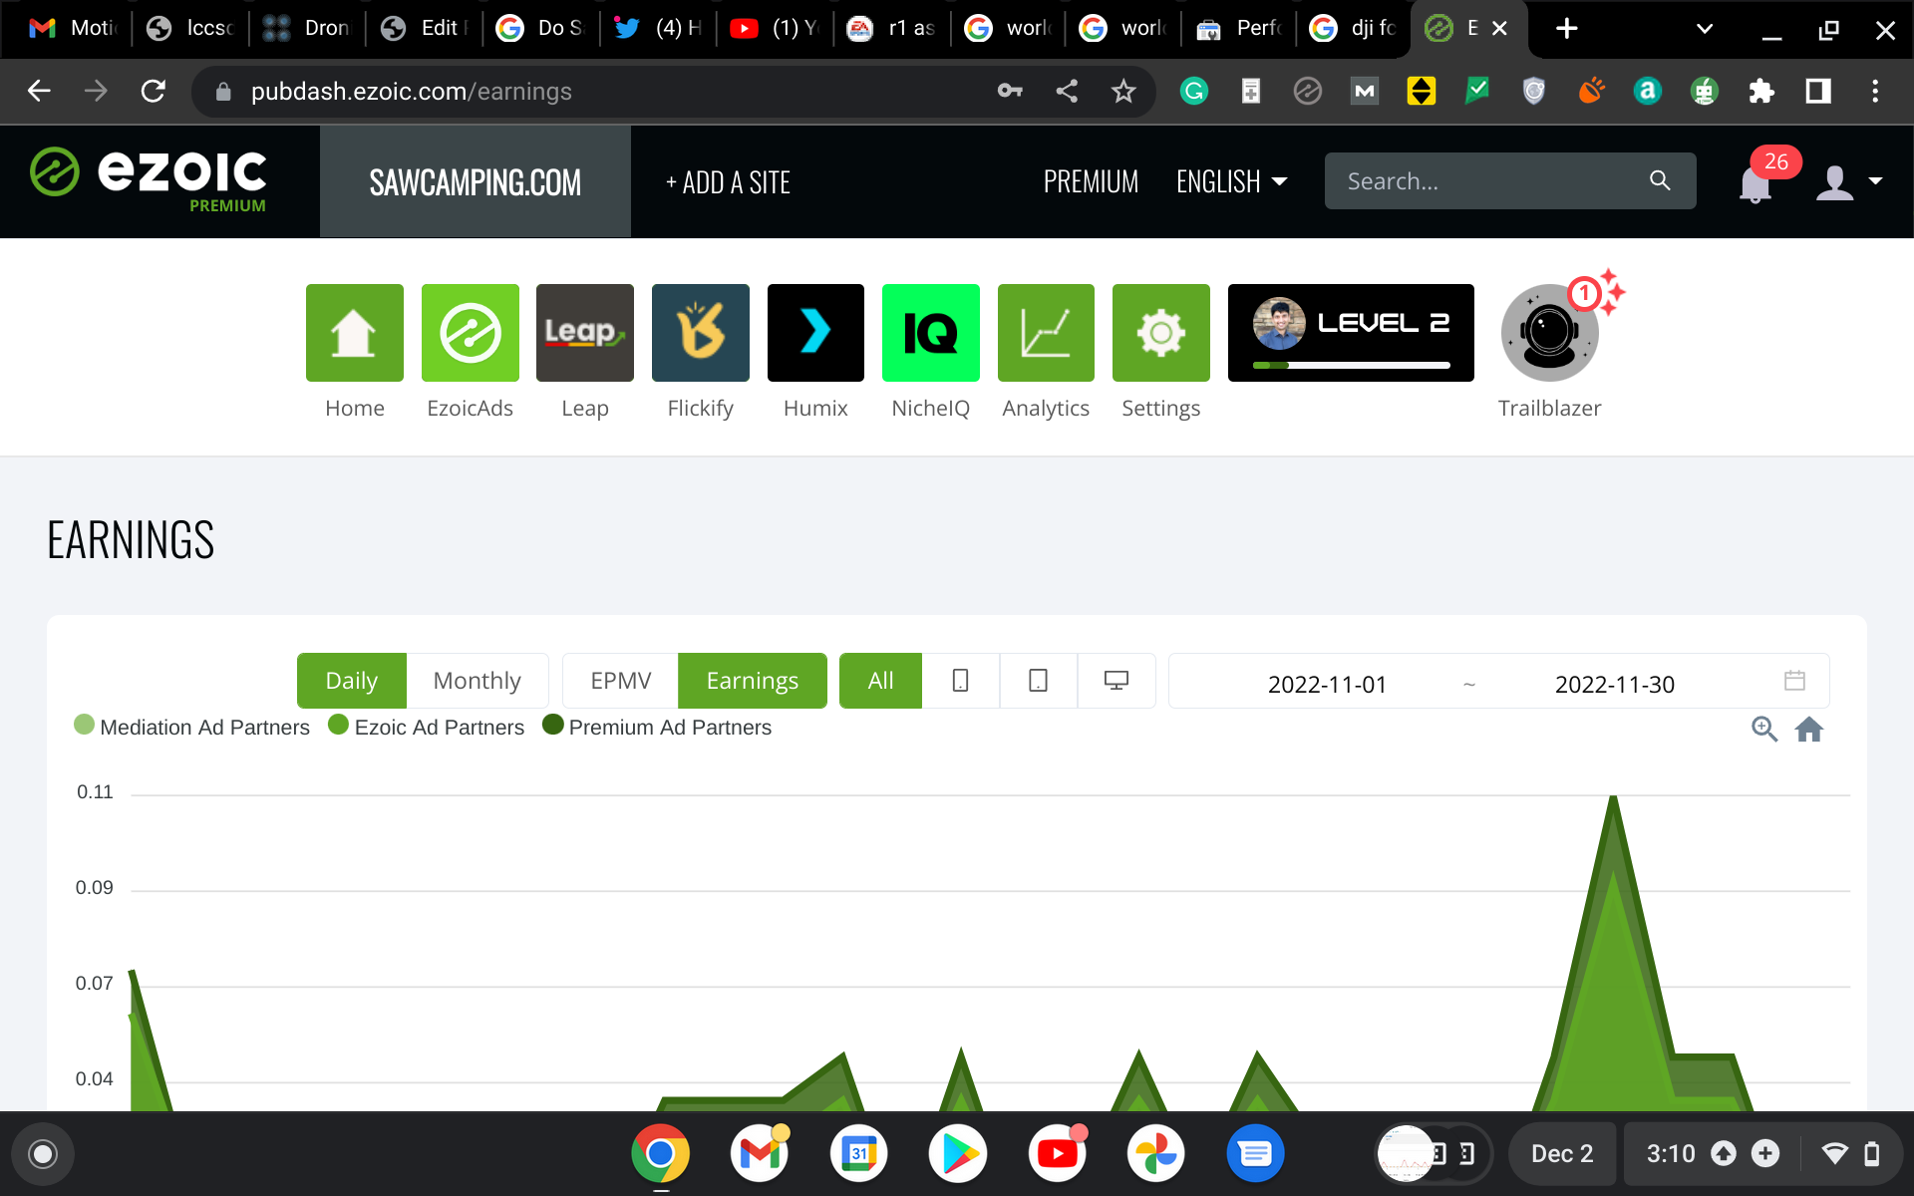Click the end date field 2022-11-30
The height and width of the screenshot is (1196, 1914).
(1614, 684)
